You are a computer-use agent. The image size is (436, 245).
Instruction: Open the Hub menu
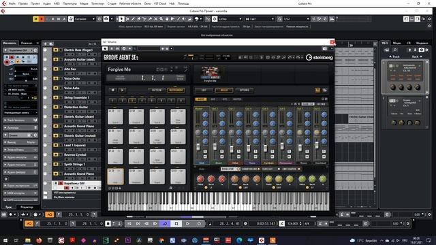click(x=172, y=3)
